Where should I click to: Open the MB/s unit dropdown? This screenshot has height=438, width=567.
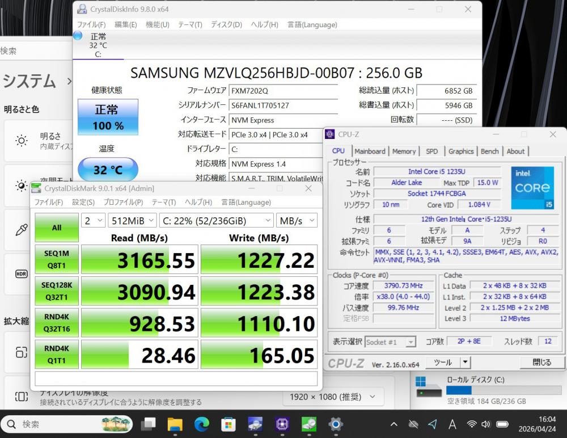pyautogui.click(x=297, y=220)
